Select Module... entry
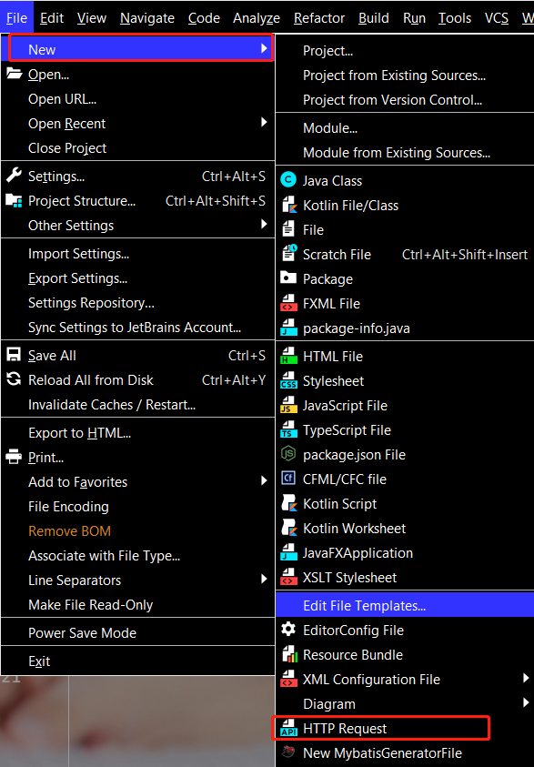Image resolution: width=534 pixels, height=767 pixels. pos(405,127)
